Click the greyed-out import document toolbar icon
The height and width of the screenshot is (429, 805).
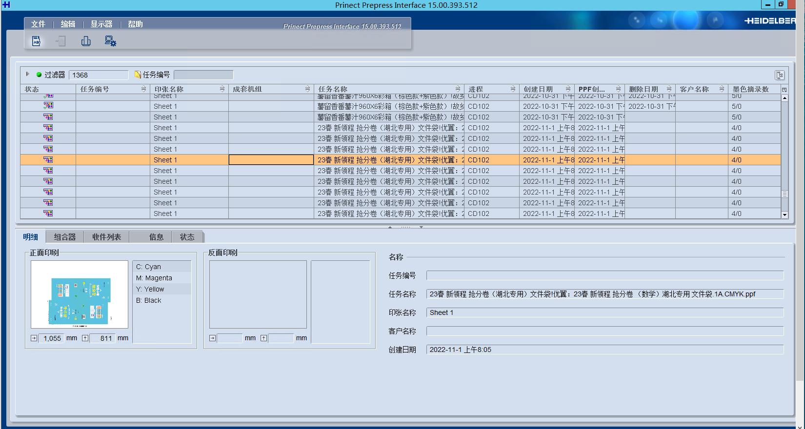coord(60,41)
